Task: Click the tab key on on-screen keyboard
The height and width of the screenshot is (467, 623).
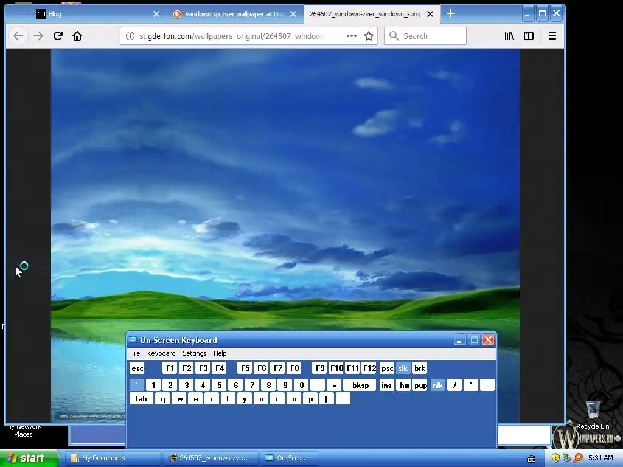Action: pos(141,399)
